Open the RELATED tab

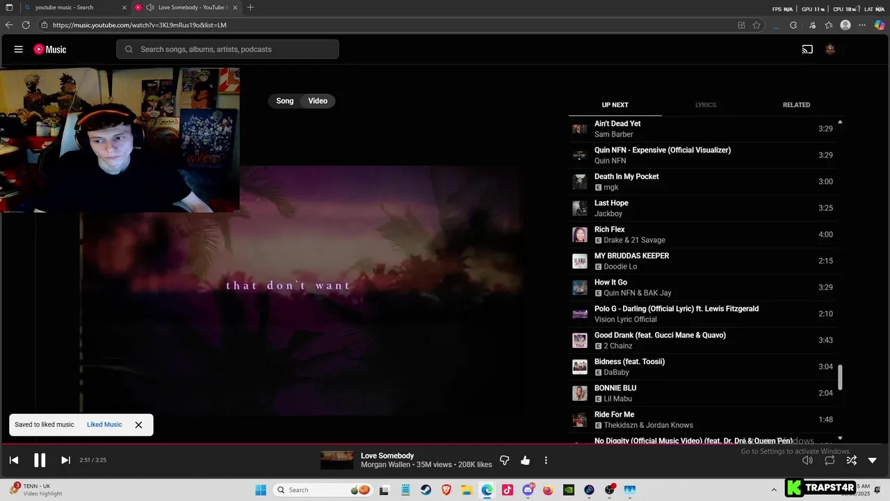(796, 105)
